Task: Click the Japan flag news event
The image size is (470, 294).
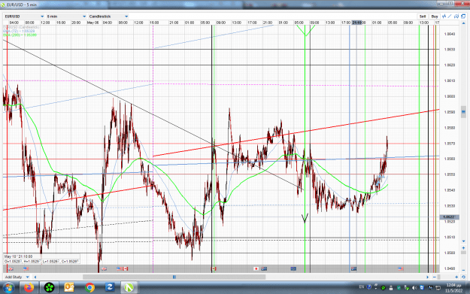Action: pos(256,268)
